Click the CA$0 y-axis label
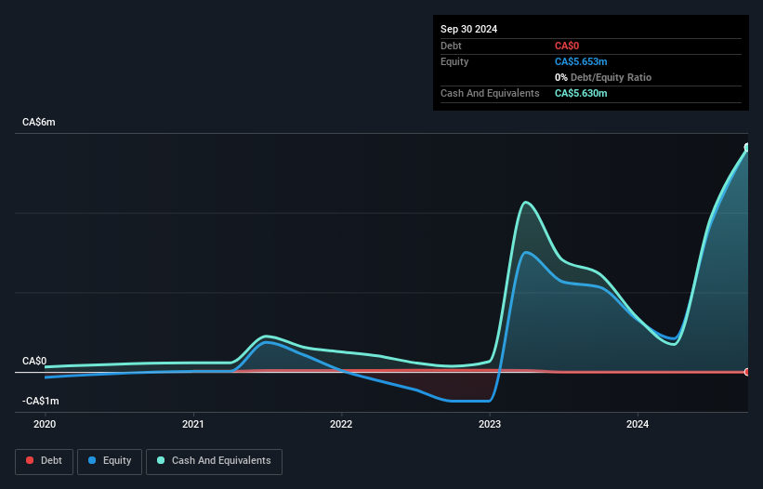This screenshot has height=489, width=763. [34, 361]
